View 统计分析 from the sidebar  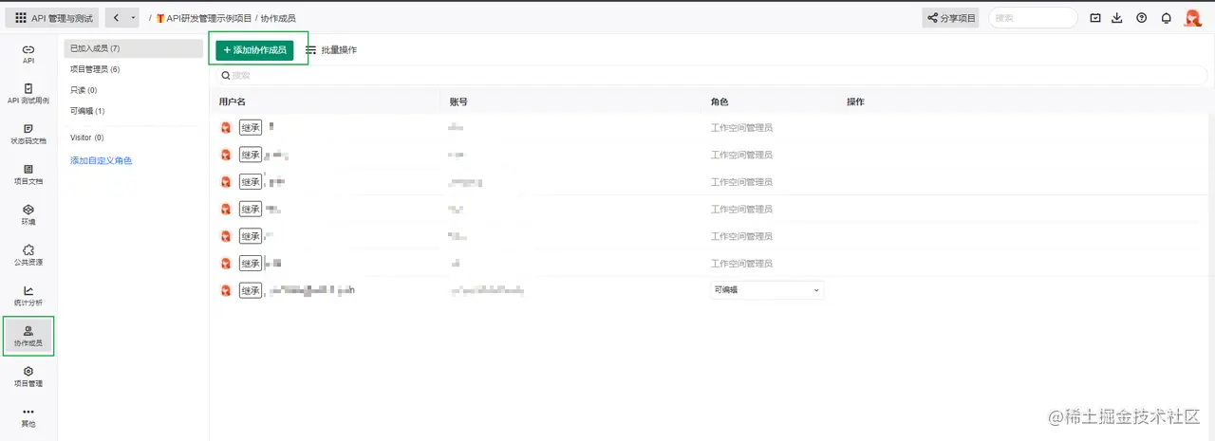tap(28, 296)
